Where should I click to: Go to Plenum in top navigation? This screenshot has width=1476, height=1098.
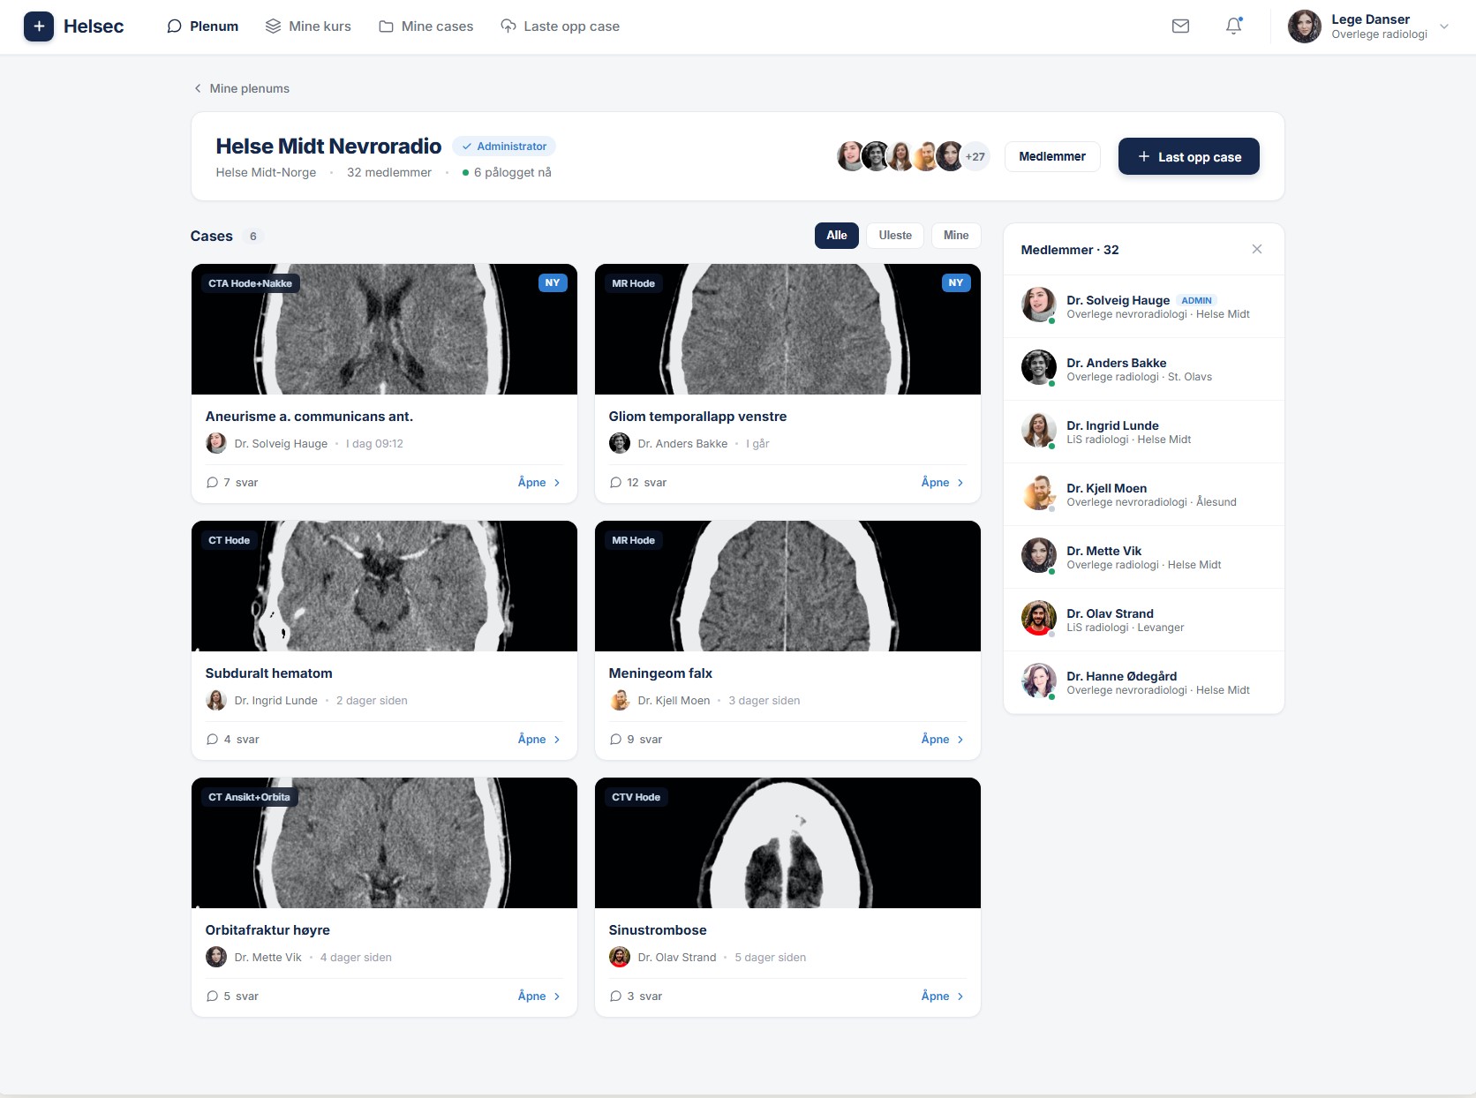coord(203,26)
